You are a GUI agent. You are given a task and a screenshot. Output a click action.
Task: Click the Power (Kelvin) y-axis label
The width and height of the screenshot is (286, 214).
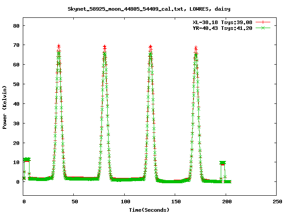click(x=4, y=107)
